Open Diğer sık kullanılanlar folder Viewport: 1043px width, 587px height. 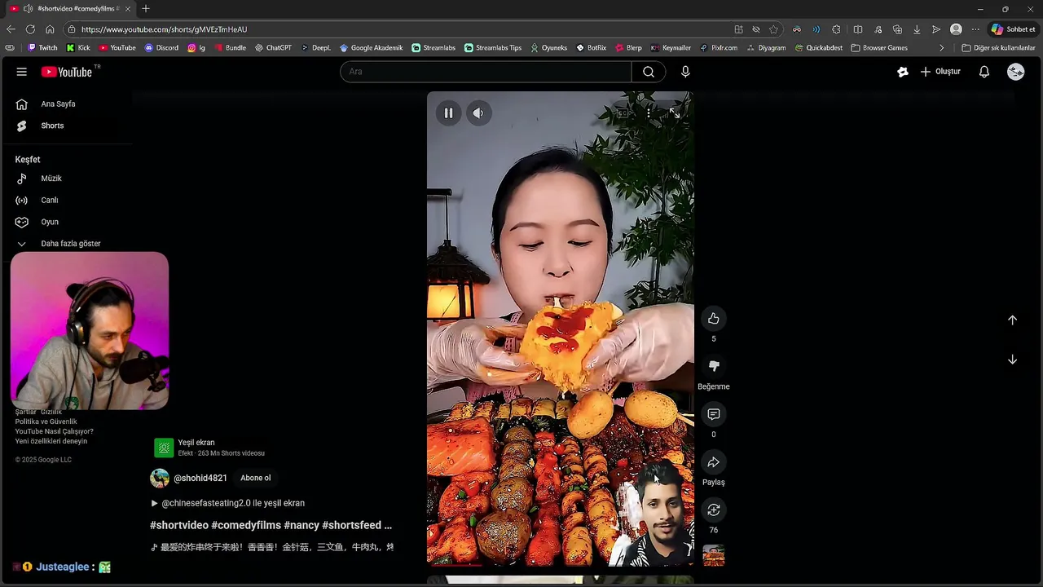pyautogui.click(x=998, y=48)
